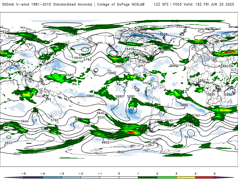The height and width of the screenshot is (179, 238).
Task: Click the '3' color bar label
Action: click(x=176, y=174)
